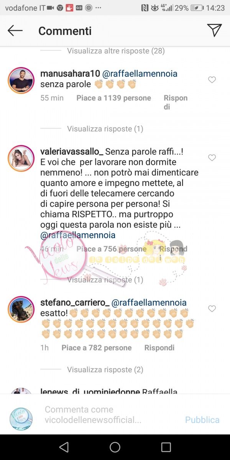
Task: Open stefano_carriero_ profile avatar
Action: click(x=21, y=309)
